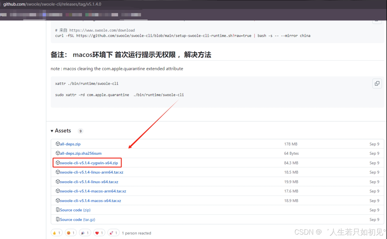
Task: Click the copy icon beside the xattr code block
Action: click(377, 83)
